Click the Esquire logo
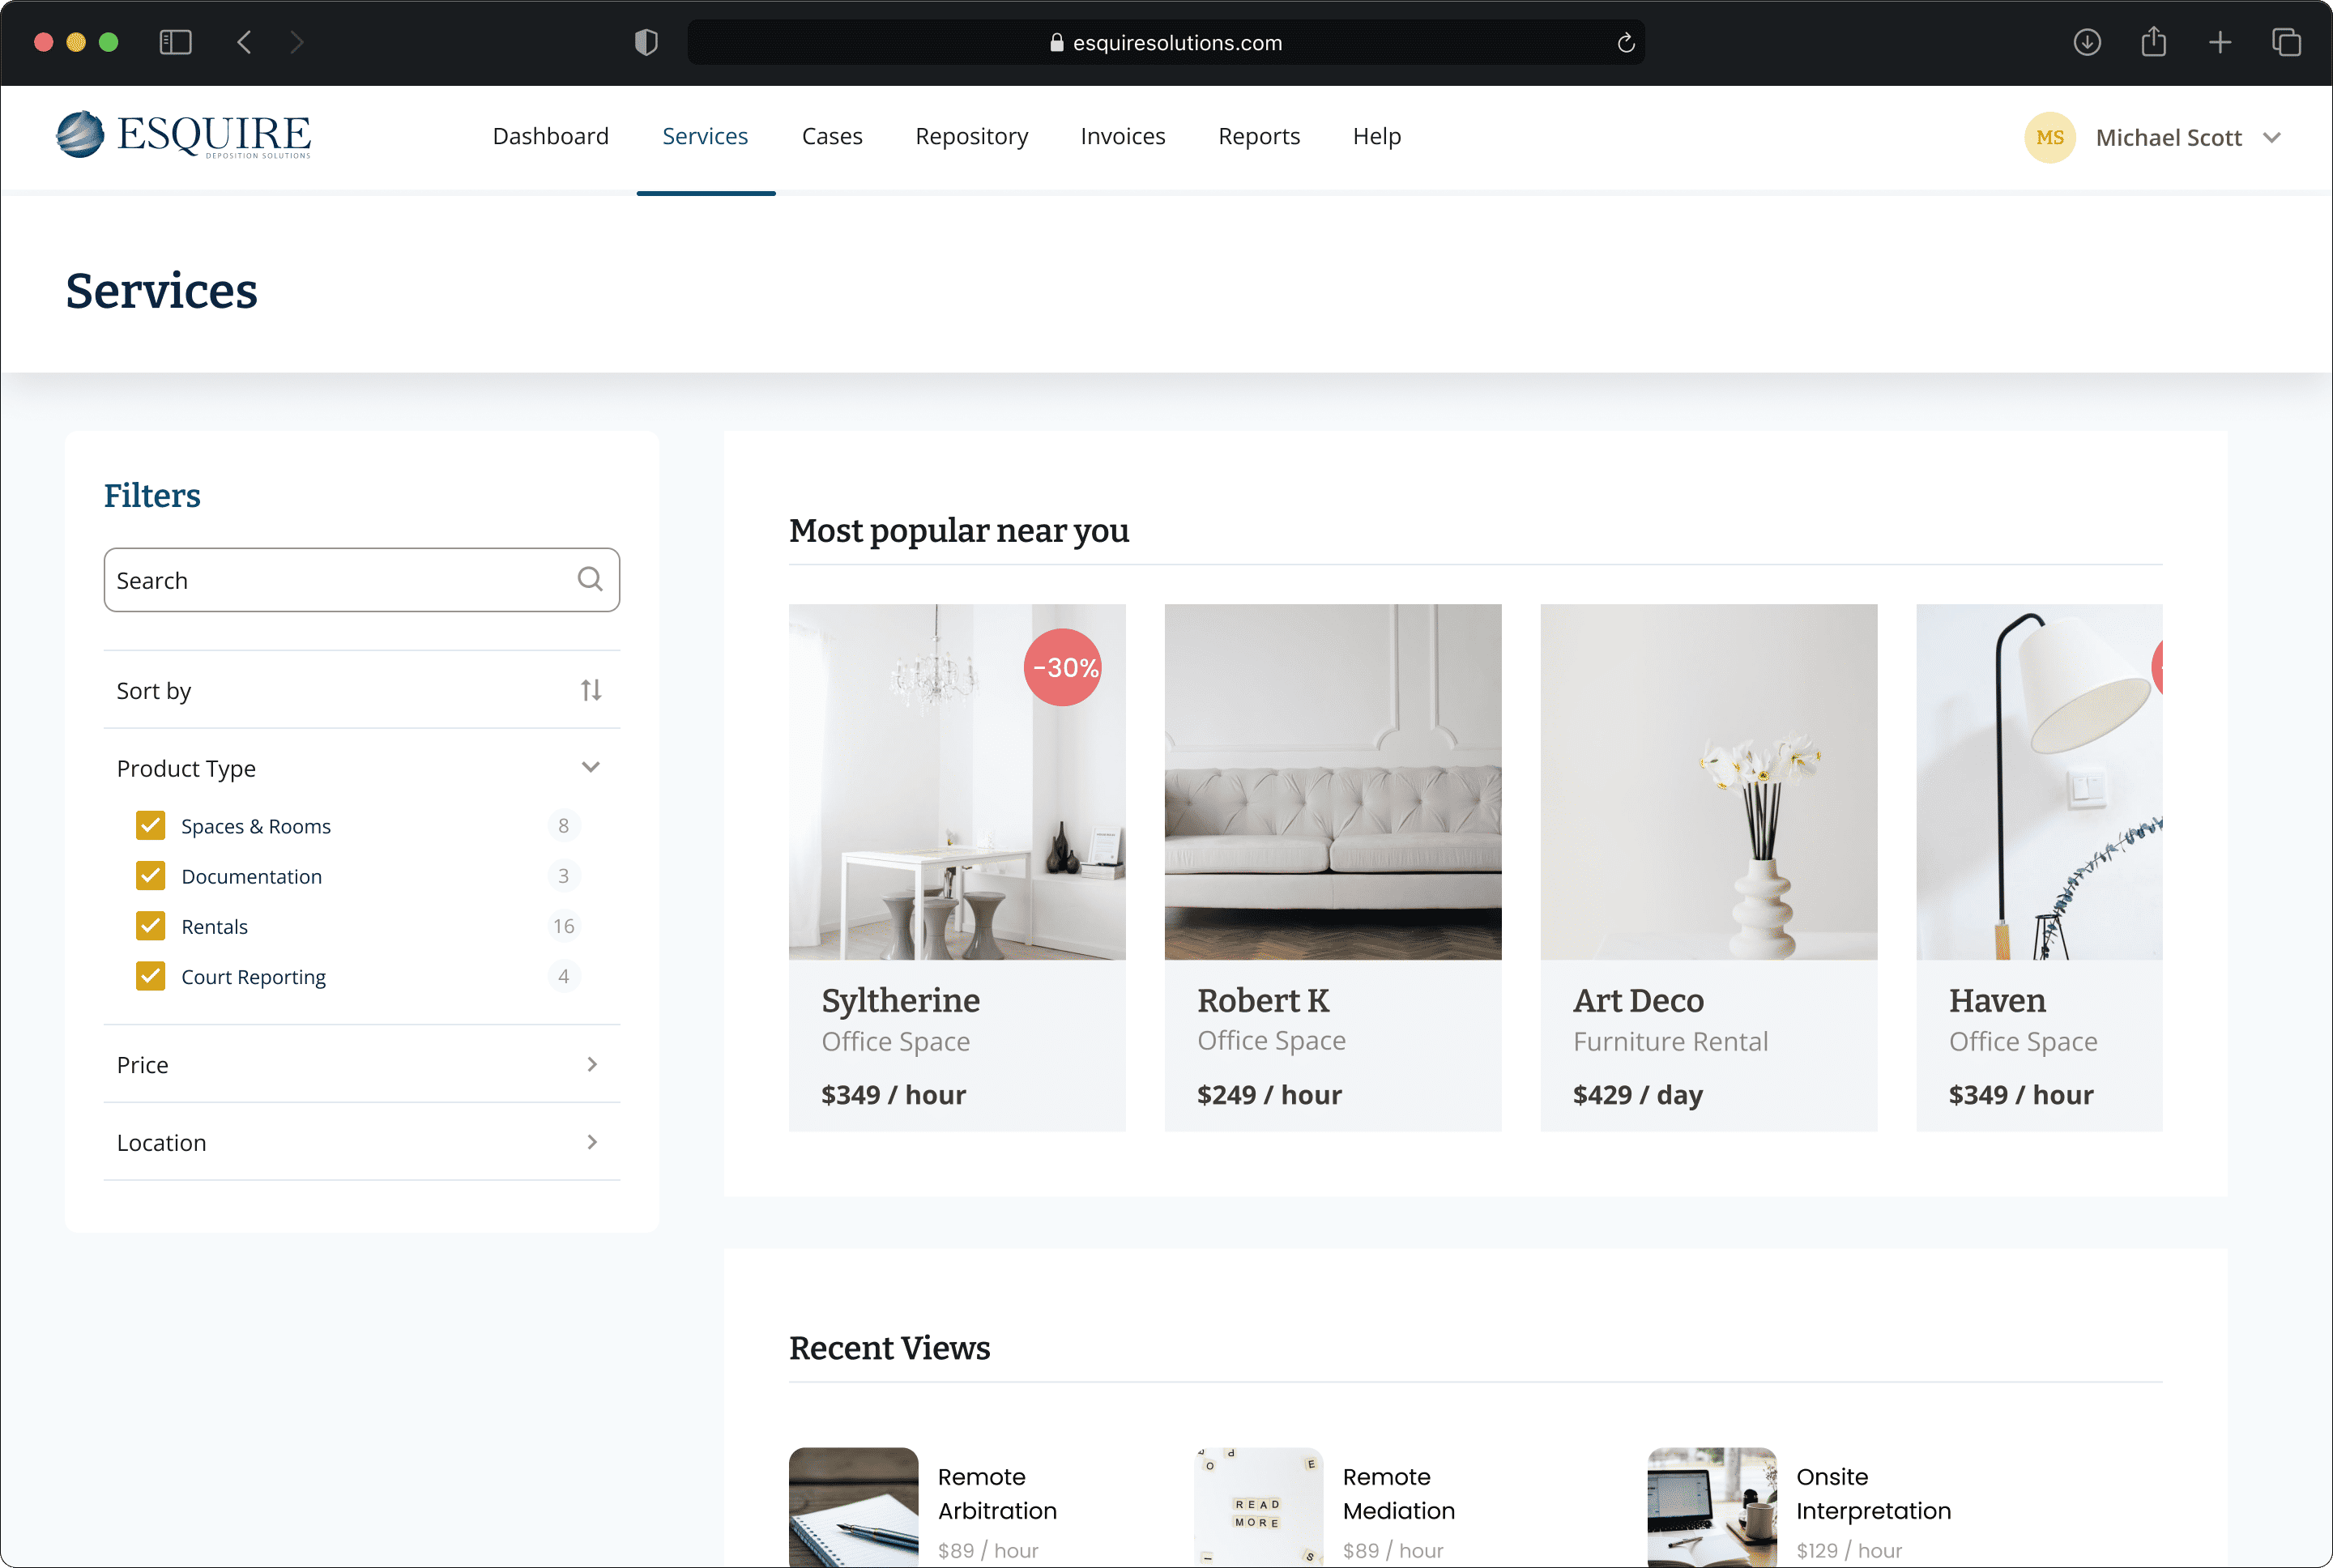Screen dimensions: 2333x1568 click(x=184, y=135)
